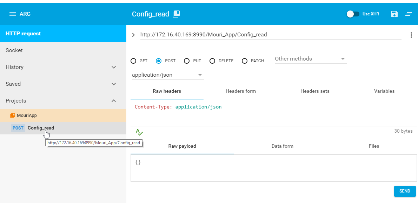Open the sort/menu icon in top-right corner
Screen dimensions: 418x203
pos(408,14)
